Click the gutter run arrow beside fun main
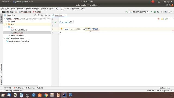Image resolution: width=174 pixels, height=98 pixels. coord(55,22)
